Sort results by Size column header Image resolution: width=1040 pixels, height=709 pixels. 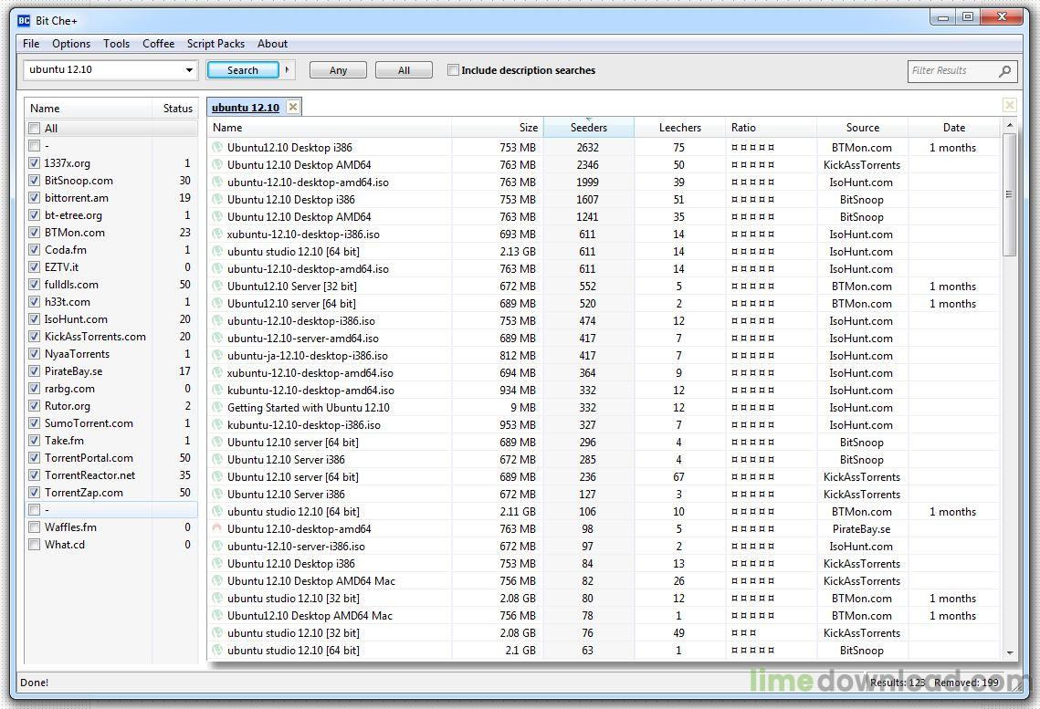[x=498, y=127]
